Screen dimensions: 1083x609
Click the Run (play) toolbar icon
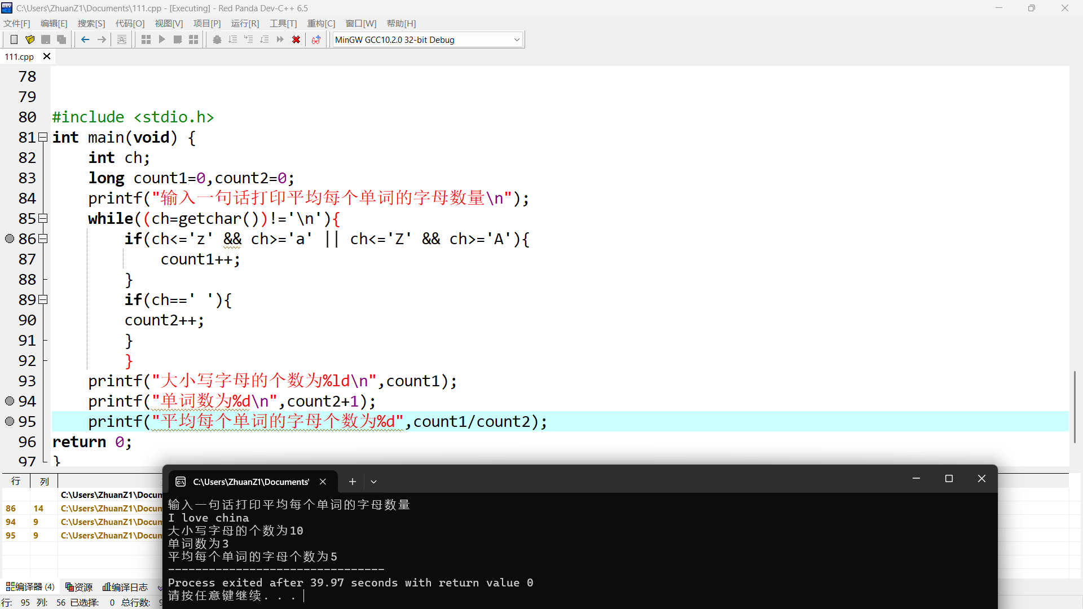(162, 39)
